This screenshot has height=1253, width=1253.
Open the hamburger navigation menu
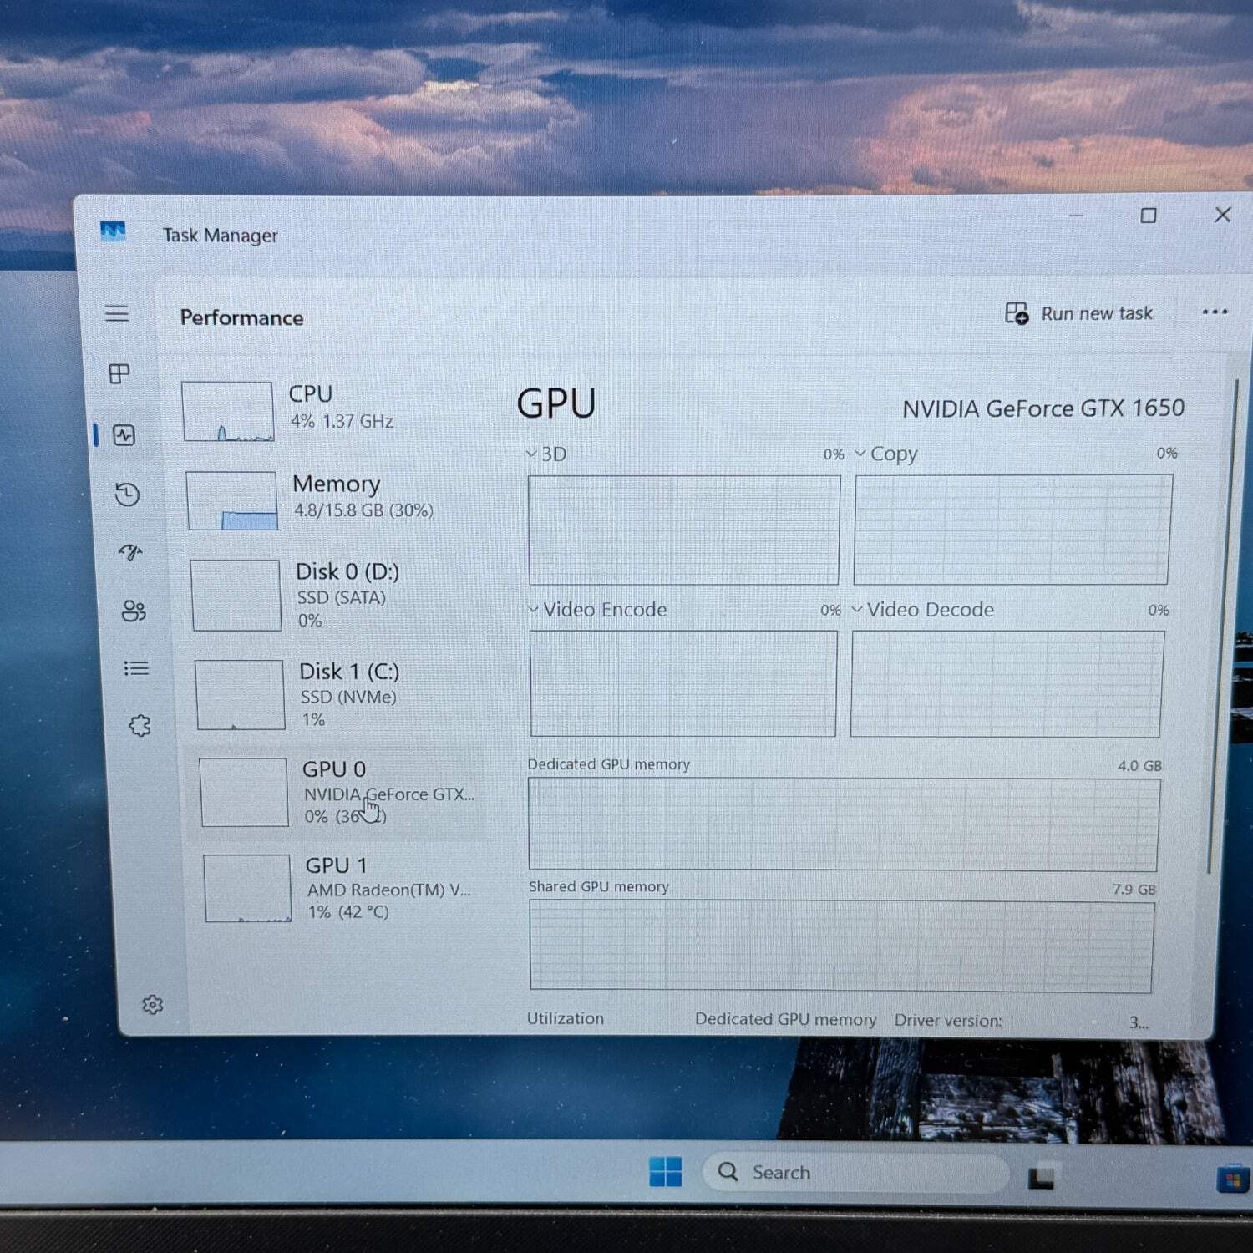117,314
